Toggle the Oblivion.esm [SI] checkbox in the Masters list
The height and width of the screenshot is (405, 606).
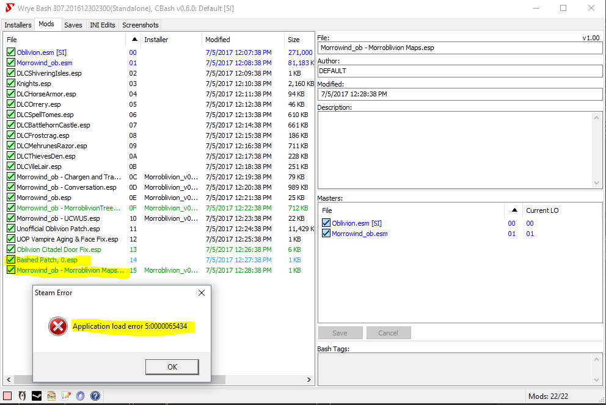(326, 223)
